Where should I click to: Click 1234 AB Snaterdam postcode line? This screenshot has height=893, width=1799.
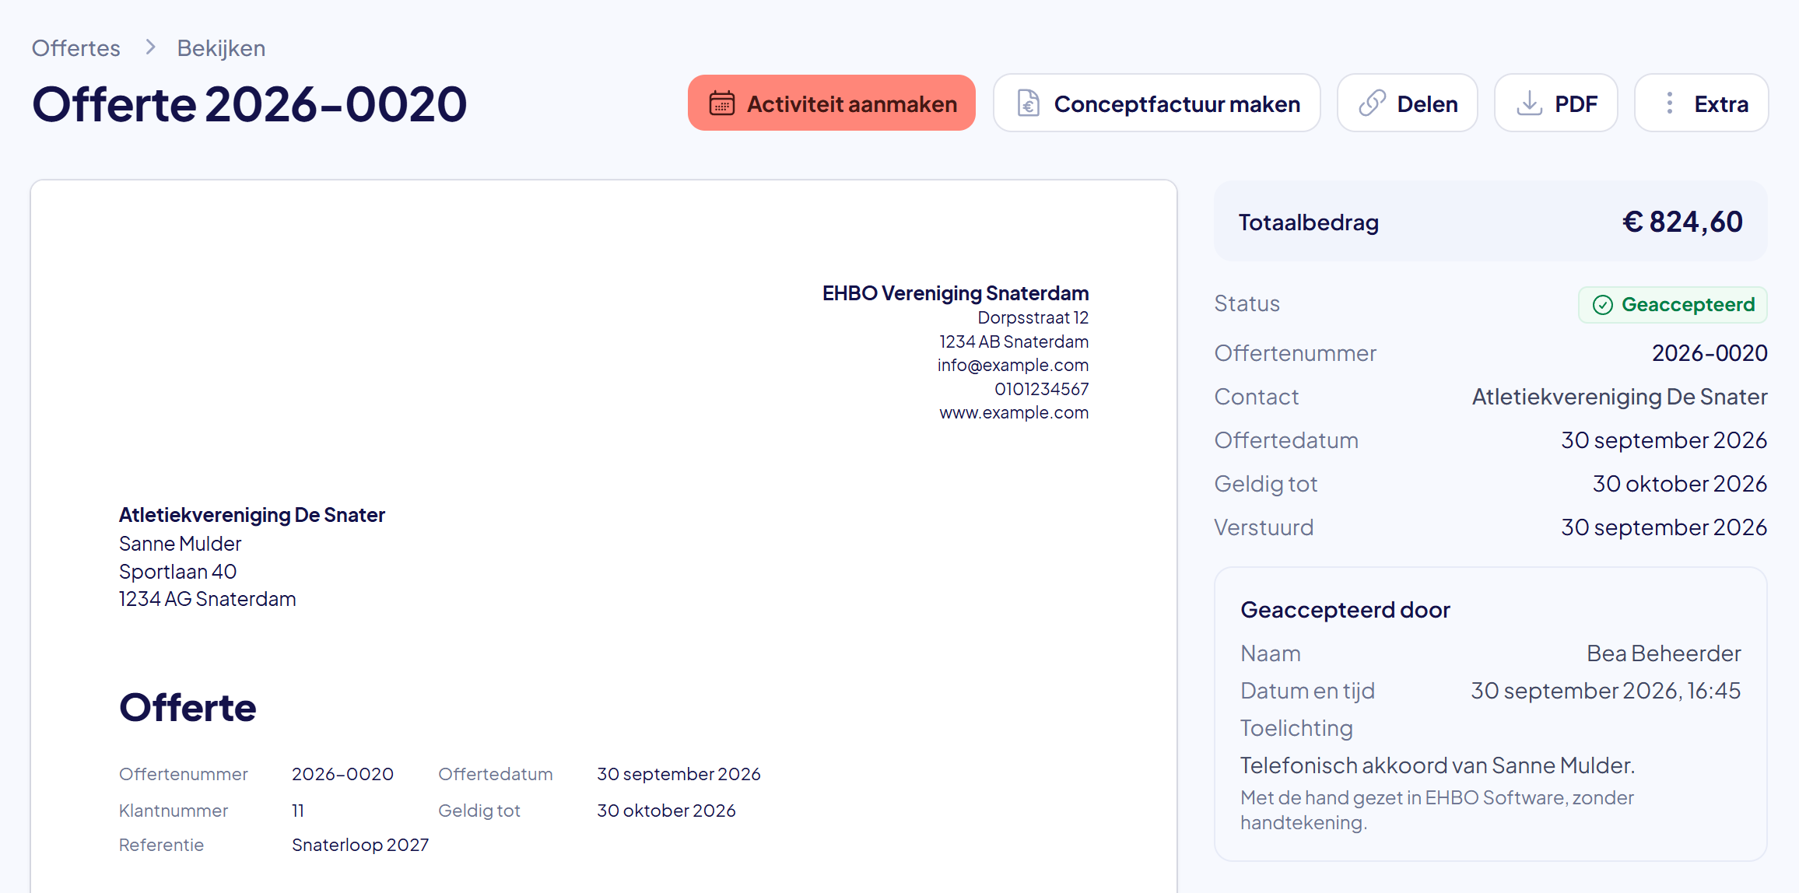coord(1013,341)
